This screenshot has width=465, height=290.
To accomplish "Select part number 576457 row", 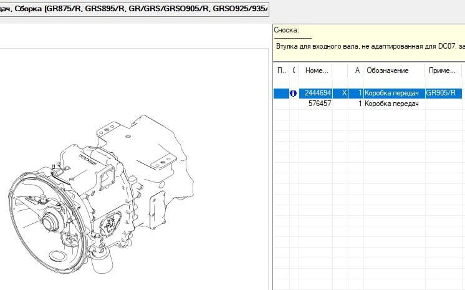I will 319,104.
